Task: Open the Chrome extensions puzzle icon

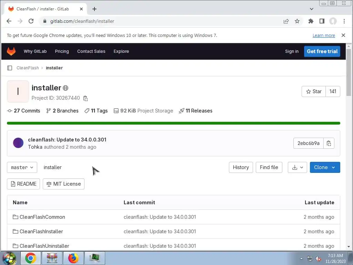Action: point(311,21)
